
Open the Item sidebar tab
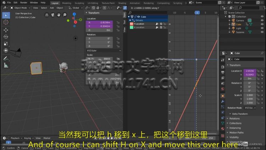(x=124, y=15)
